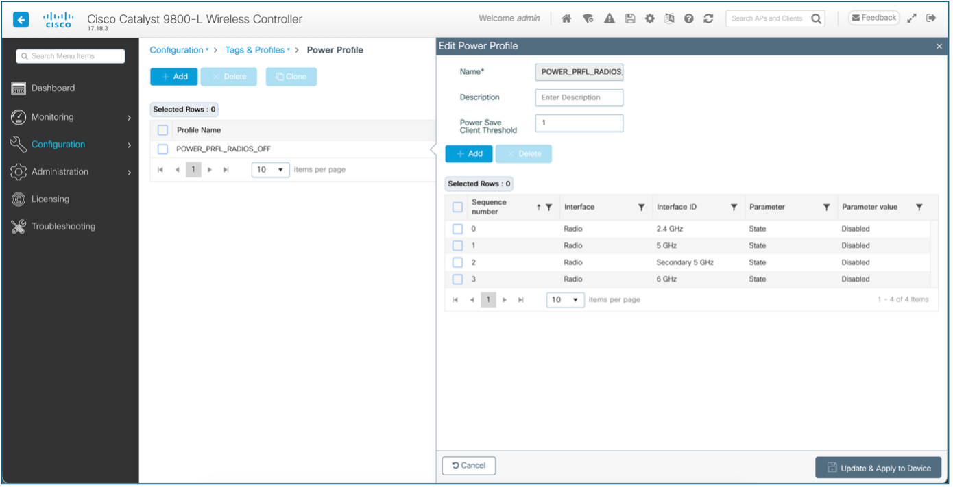Image resolution: width=953 pixels, height=487 pixels.
Task: Expand the Monitoring menu chevron
Action: pyautogui.click(x=129, y=118)
